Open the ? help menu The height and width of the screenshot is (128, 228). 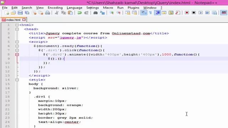pyautogui.click(x=161, y=8)
